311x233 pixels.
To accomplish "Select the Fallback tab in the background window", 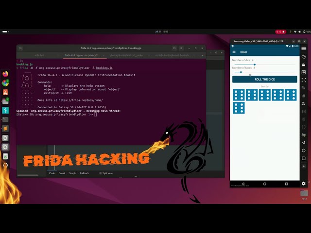I will [84, 173].
